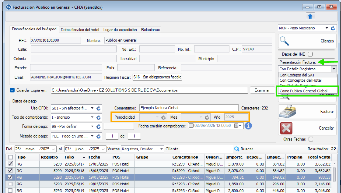Click the C.P. postal code field
The image size is (341, 193).
[x=257, y=49]
